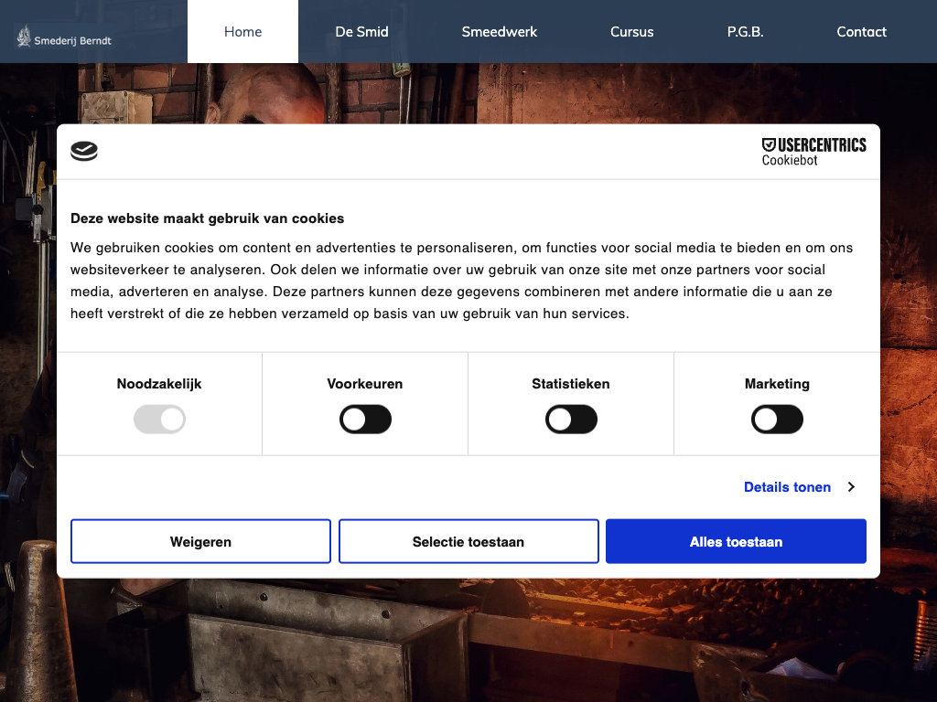Open the Smeedwerk menu item
This screenshot has height=702, width=937.
coord(499,32)
